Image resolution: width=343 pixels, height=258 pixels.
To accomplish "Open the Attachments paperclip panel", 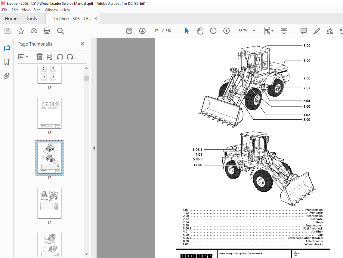I will pyautogui.click(x=7, y=76).
